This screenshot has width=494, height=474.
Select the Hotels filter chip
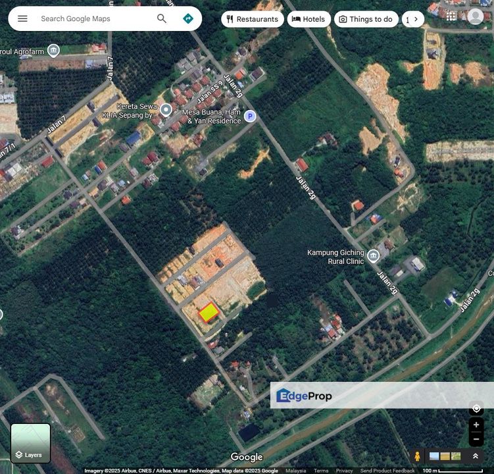coord(309,19)
